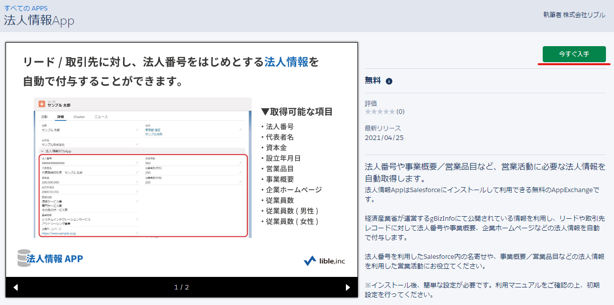The height and width of the screenshot is (305, 614).
Task: Show the next carousel slide arrow
Action: click(x=348, y=287)
